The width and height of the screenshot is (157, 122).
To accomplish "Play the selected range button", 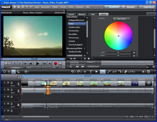I will click(45, 64).
